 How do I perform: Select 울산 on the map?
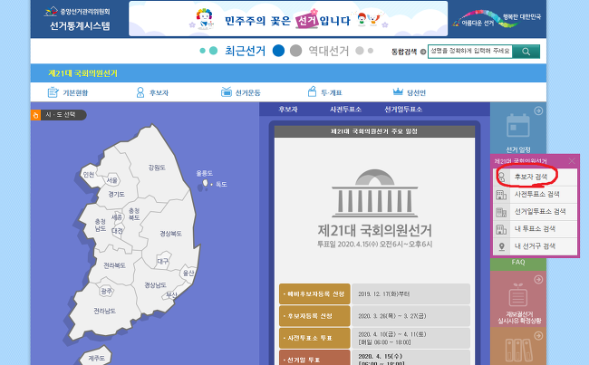(x=188, y=273)
